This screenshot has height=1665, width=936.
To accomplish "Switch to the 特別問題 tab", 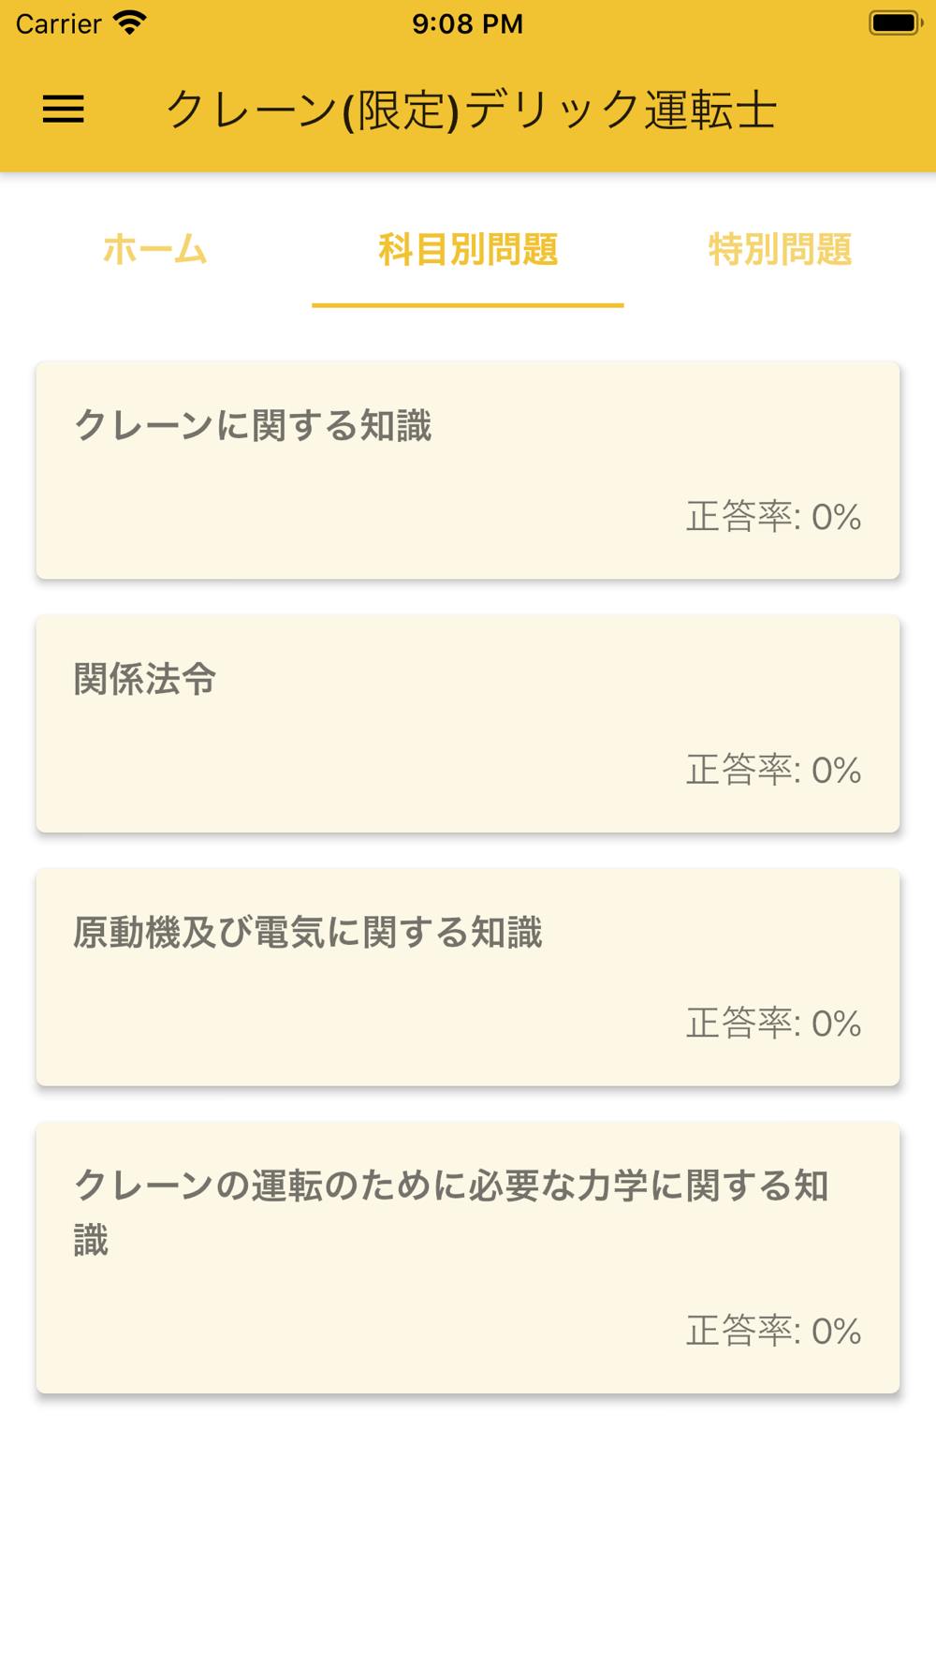I will coord(780,250).
